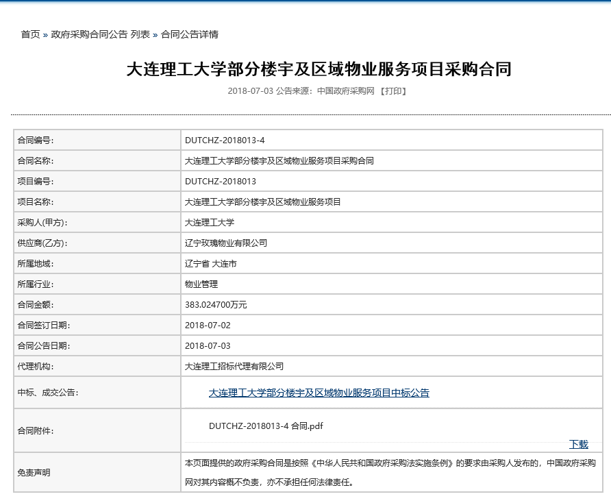Click the project number value DUTCHZ-2018013
The image size is (611, 503).
click(x=221, y=182)
